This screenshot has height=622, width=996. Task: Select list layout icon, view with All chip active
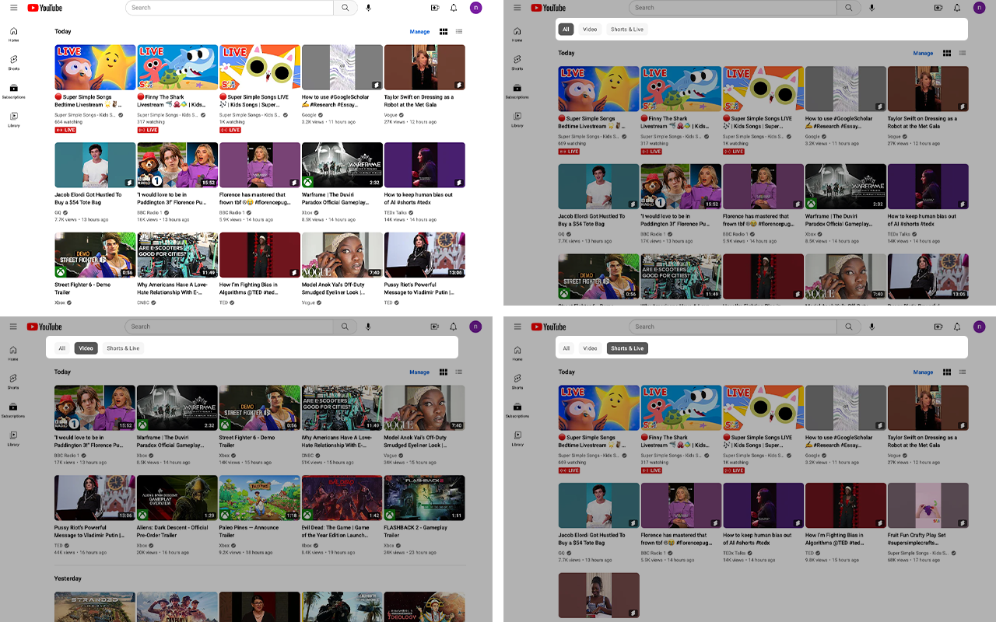coord(963,53)
